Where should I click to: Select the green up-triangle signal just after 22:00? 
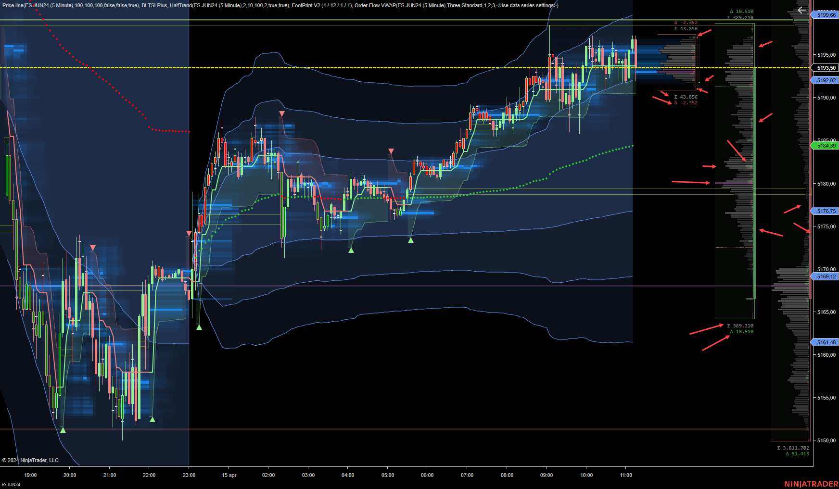[x=153, y=419]
